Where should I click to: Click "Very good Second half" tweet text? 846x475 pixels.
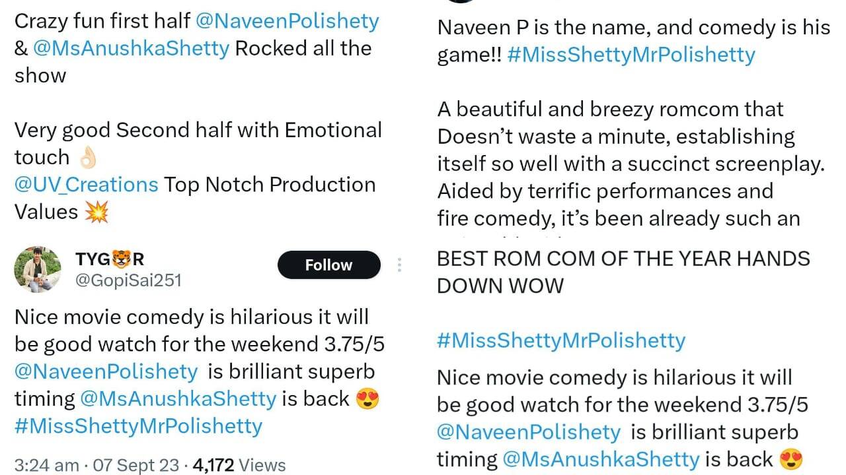click(198, 131)
